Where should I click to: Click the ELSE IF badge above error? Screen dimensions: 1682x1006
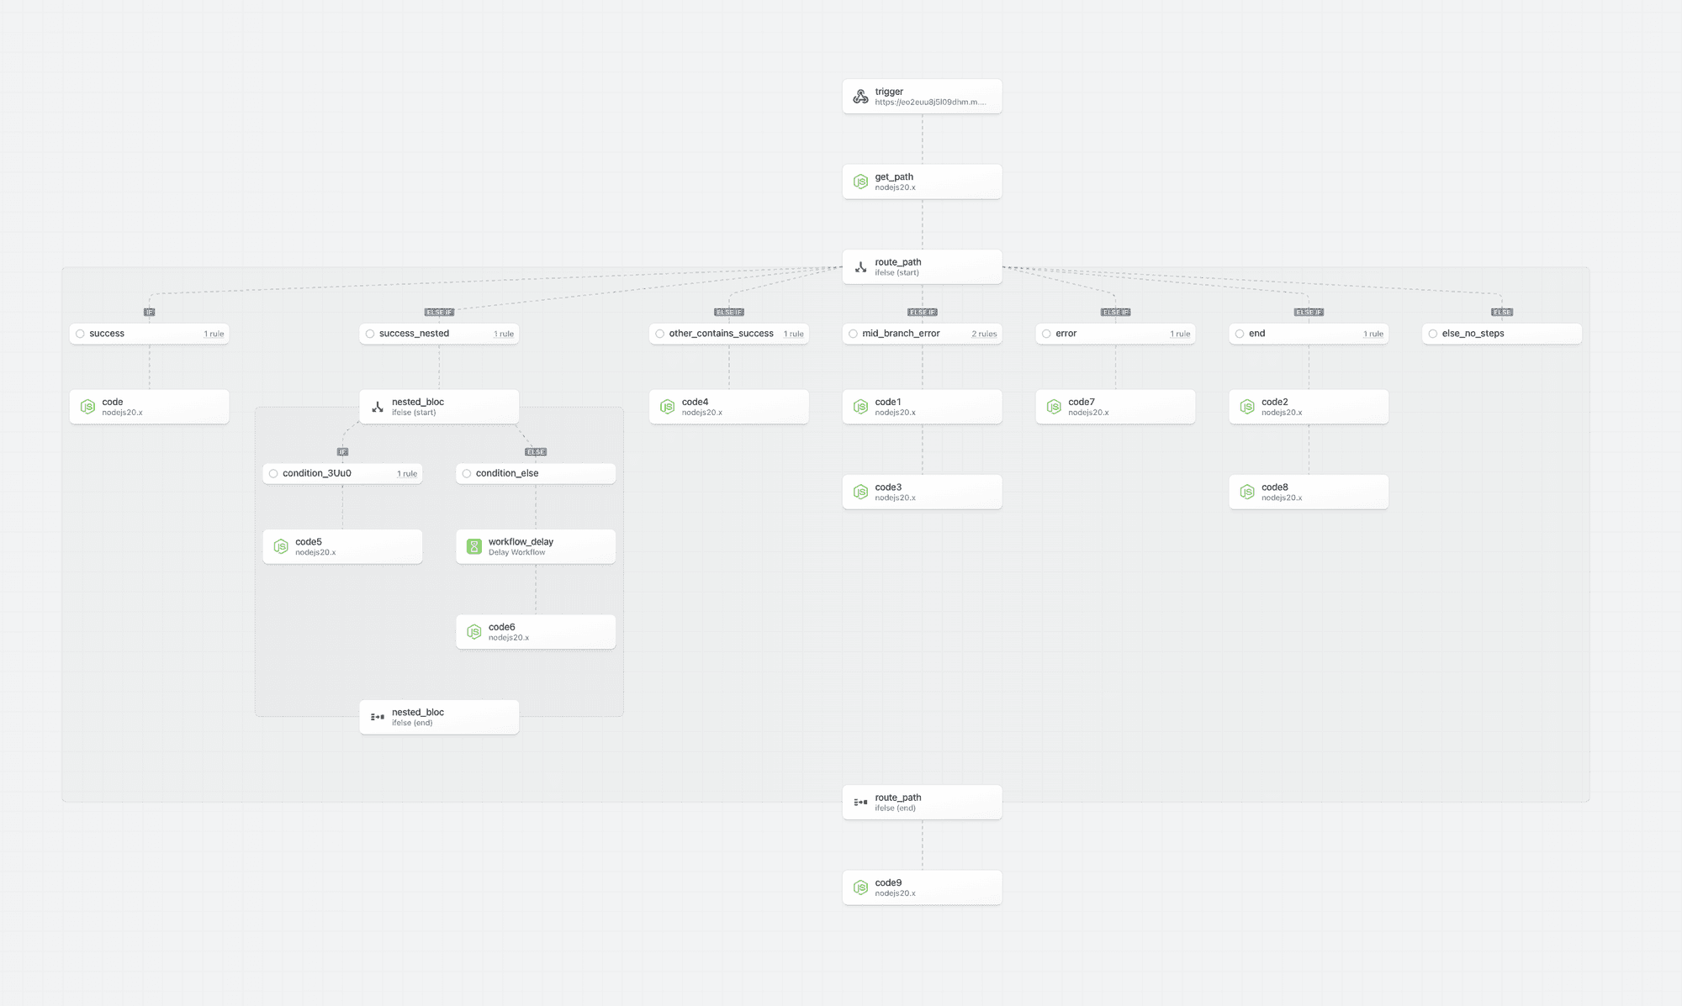pyautogui.click(x=1116, y=312)
